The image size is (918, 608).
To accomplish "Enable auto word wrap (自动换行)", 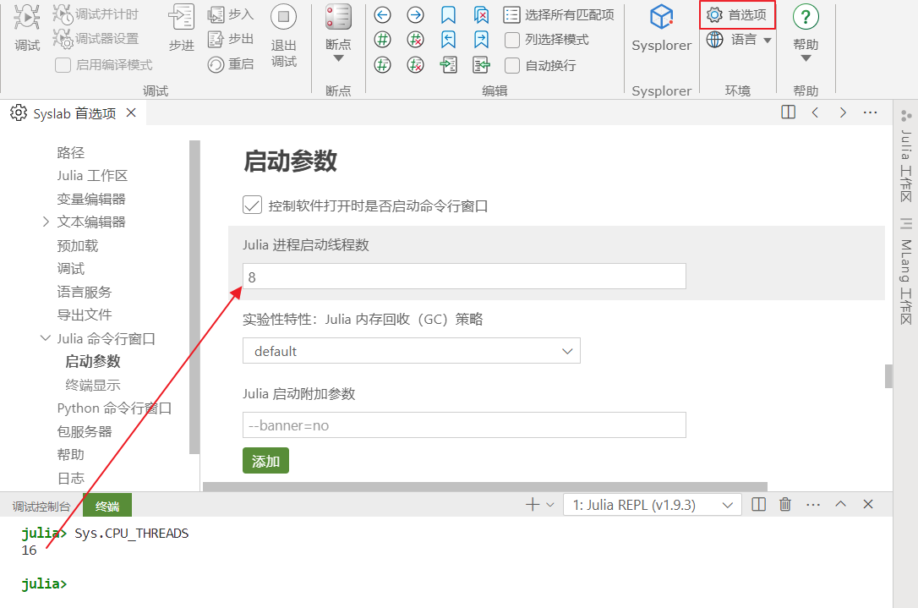I will (512, 65).
